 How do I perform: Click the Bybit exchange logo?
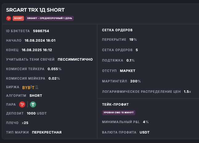28,87
